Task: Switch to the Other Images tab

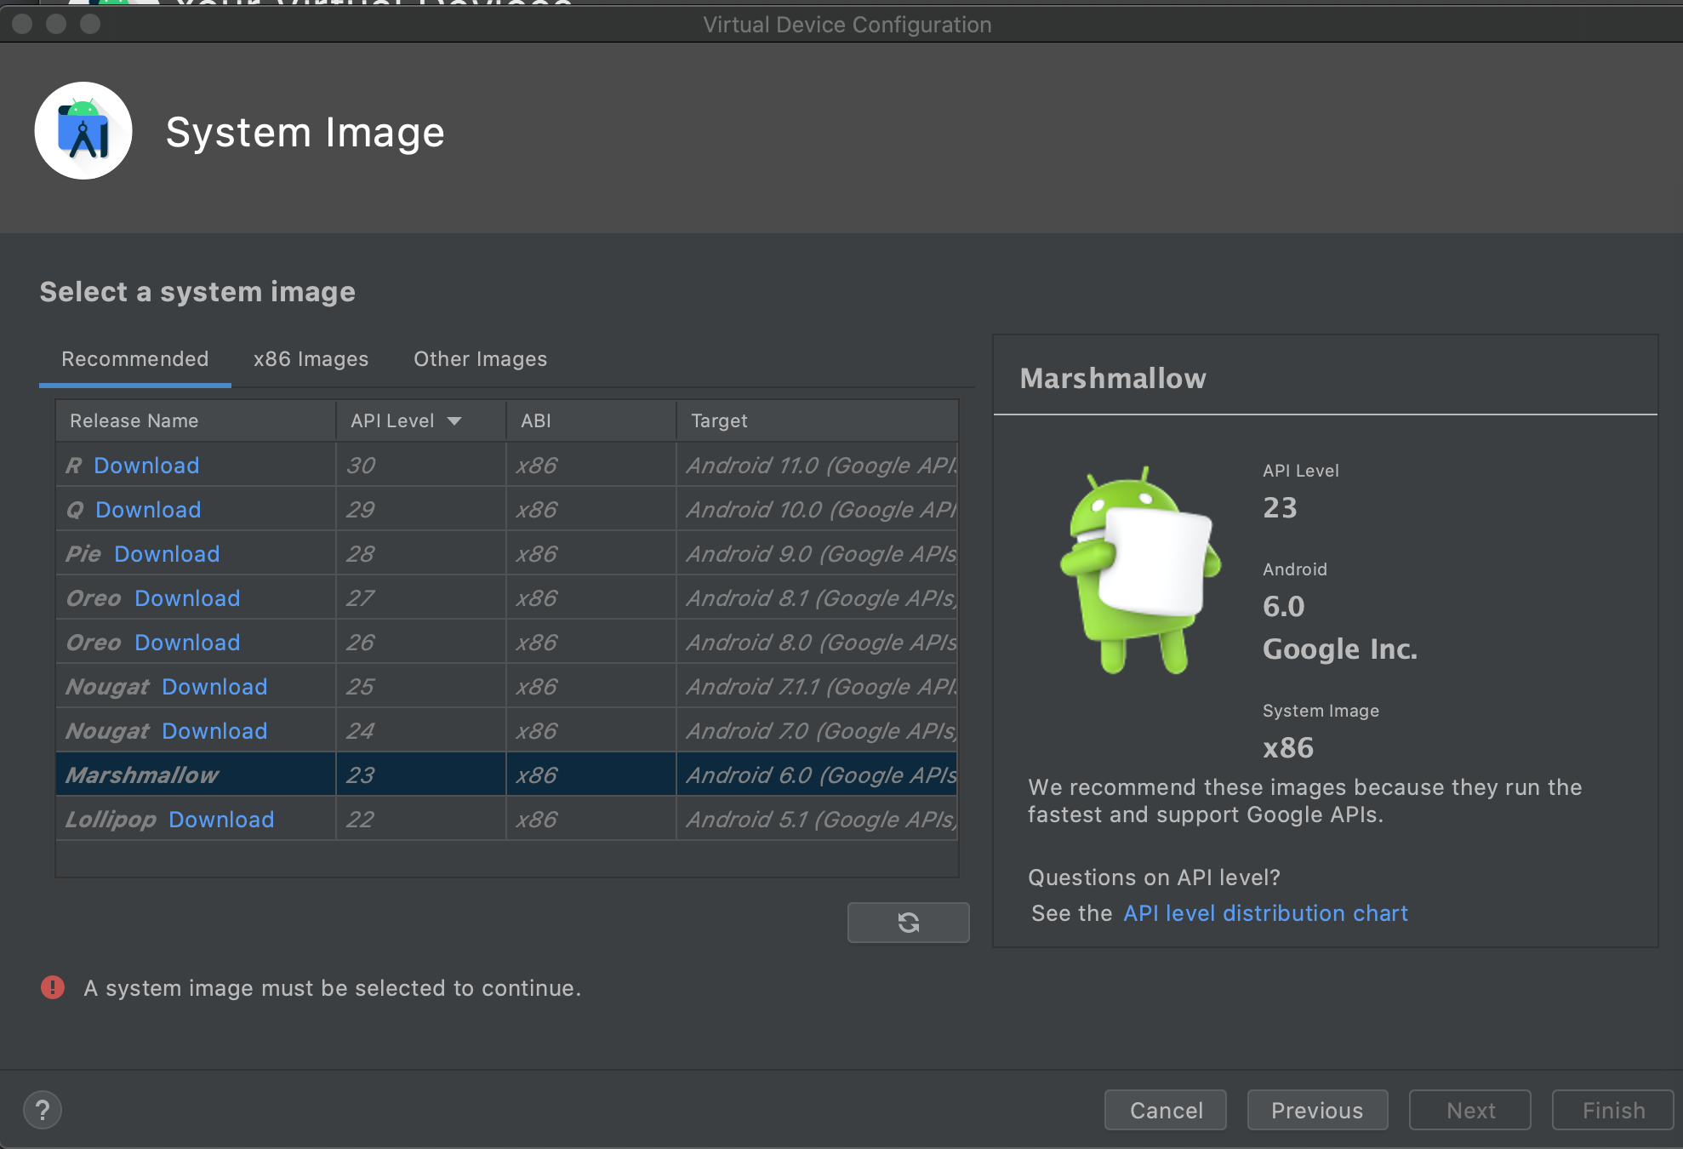Action: coord(480,359)
